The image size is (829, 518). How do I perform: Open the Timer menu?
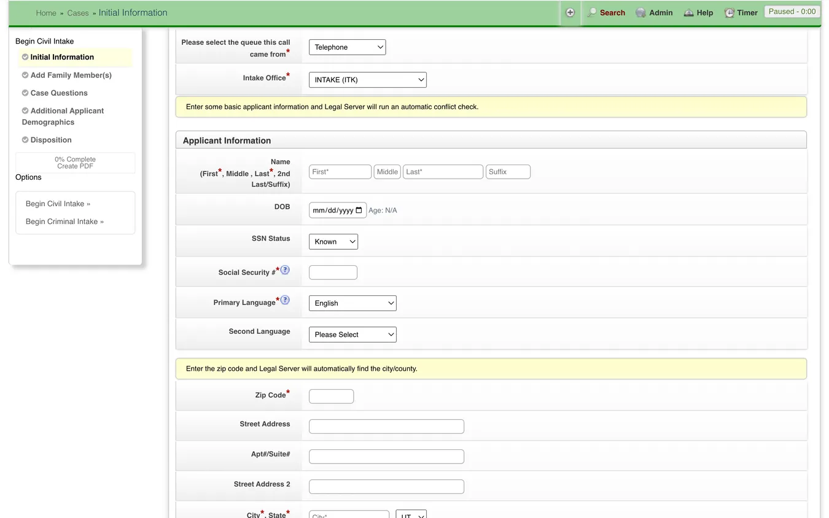(747, 12)
